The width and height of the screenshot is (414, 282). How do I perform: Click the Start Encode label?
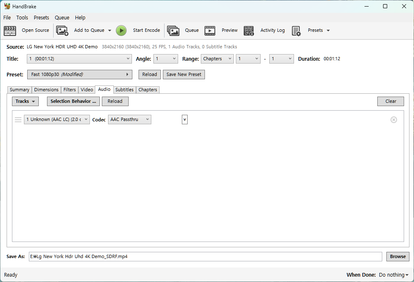click(146, 31)
